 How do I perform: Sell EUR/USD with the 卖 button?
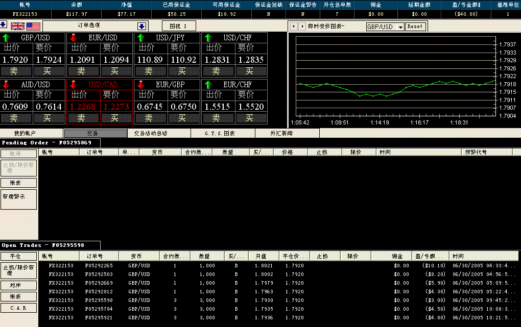[83, 71]
